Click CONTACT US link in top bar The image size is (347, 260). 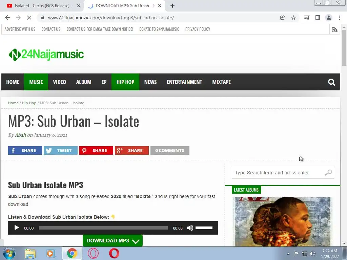51,29
